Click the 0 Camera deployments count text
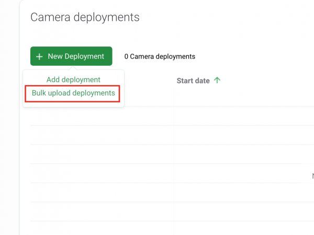Screen dimensions: 314x235 pyautogui.click(x=160, y=56)
